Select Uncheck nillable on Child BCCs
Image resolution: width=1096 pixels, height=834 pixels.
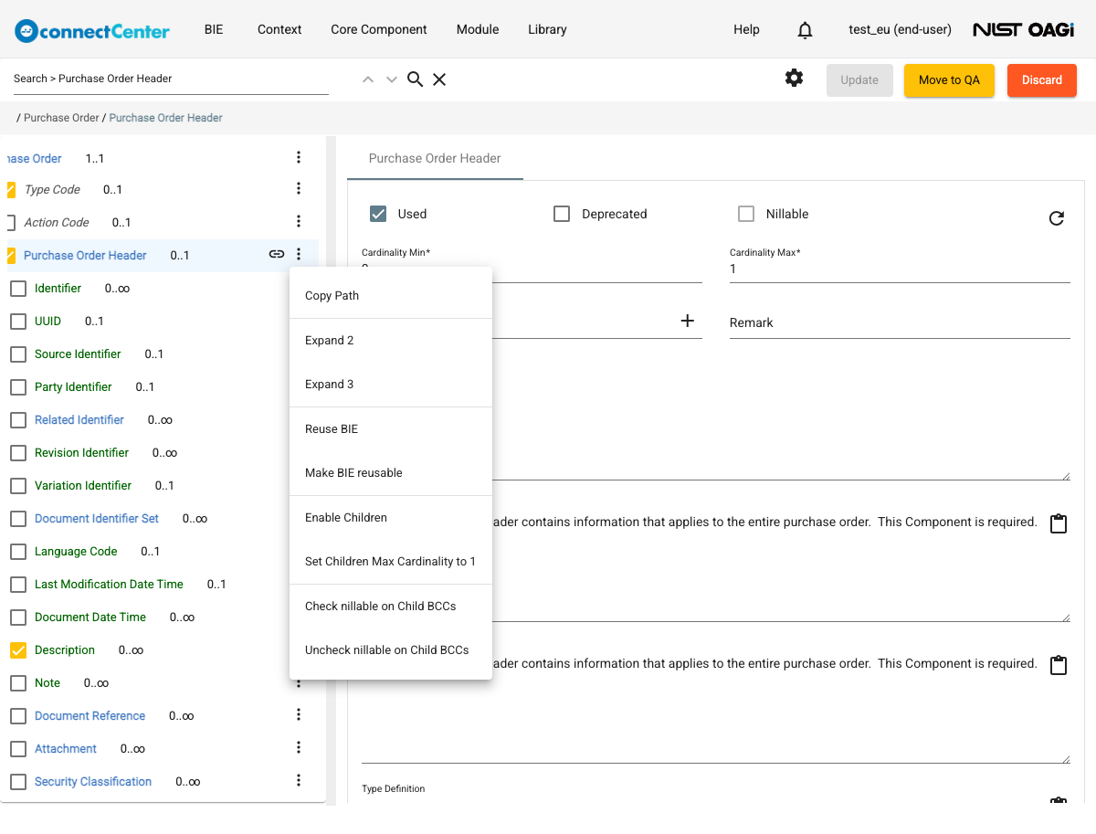coord(391,650)
